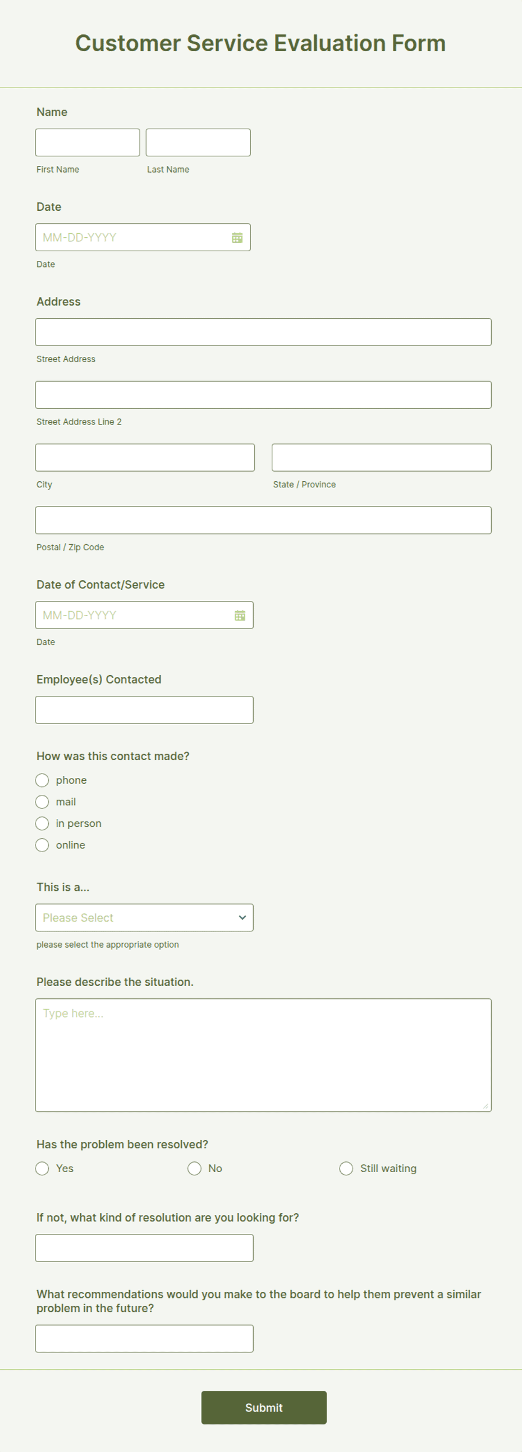
Task: Mark problem resolved as Yes
Action: coord(42,1169)
